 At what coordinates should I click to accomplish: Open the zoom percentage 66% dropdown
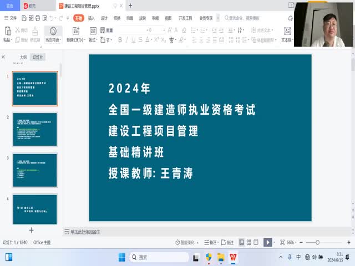click(291, 243)
